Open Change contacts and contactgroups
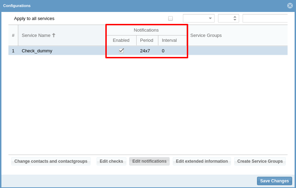 point(51,161)
